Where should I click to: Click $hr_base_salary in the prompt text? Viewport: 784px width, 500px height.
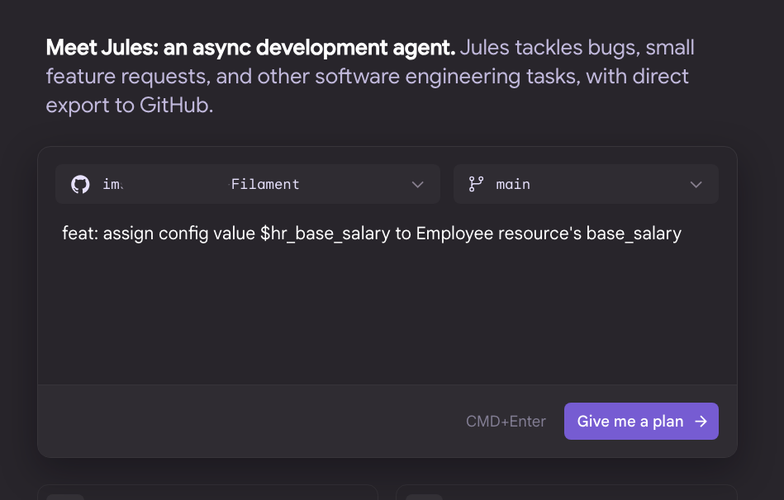(325, 233)
